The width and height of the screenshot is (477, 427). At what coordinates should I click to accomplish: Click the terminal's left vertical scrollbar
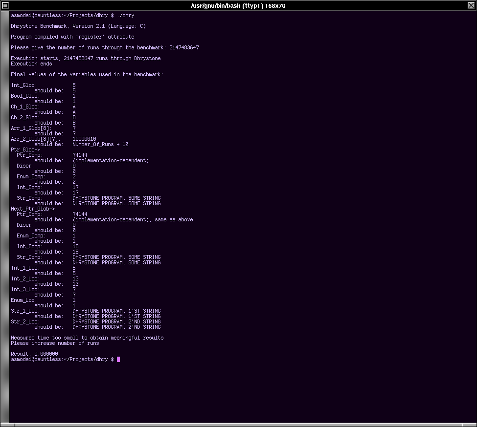(x=5, y=215)
